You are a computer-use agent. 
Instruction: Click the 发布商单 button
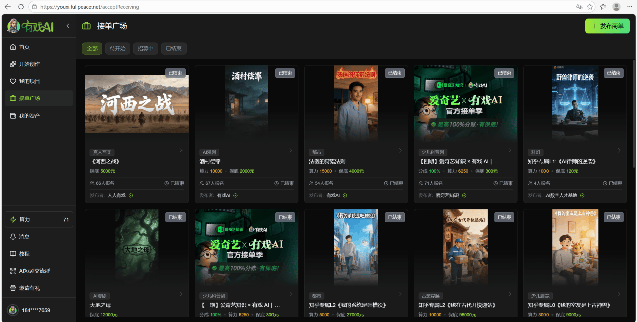(x=607, y=26)
